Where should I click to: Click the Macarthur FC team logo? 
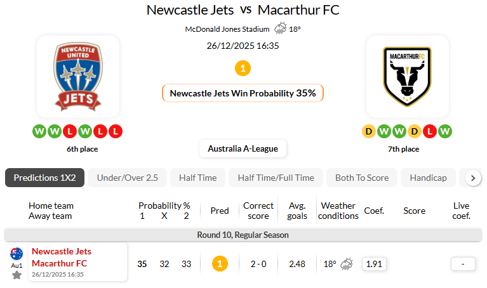[408, 77]
